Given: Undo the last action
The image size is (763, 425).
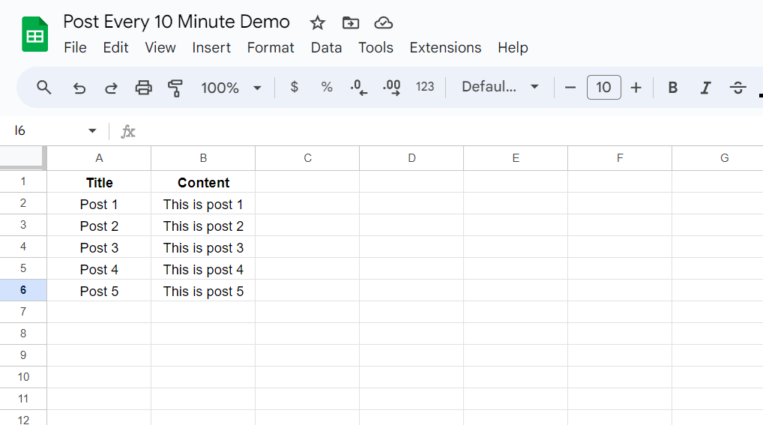Looking at the screenshot, I should (x=79, y=88).
